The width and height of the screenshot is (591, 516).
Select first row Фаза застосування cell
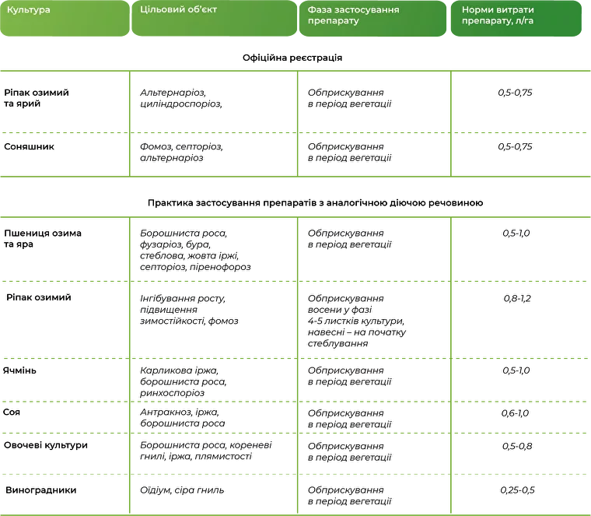[373, 102]
